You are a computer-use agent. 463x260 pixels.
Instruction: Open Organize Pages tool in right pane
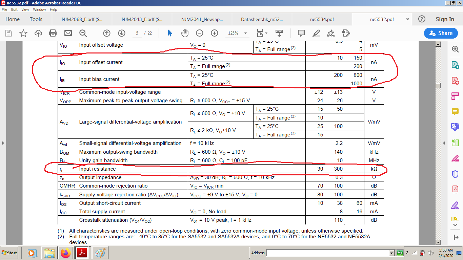pyautogui.click(x=455, y=96)
